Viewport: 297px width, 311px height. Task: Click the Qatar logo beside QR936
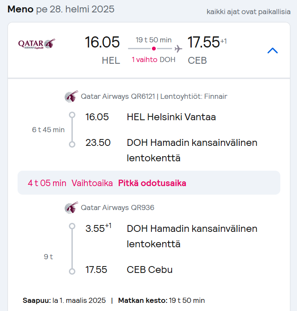[x=71, y=207]
